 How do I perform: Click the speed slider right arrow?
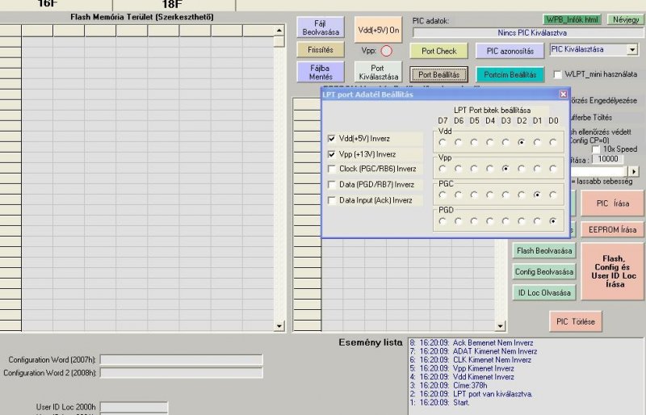coord(634,171)
